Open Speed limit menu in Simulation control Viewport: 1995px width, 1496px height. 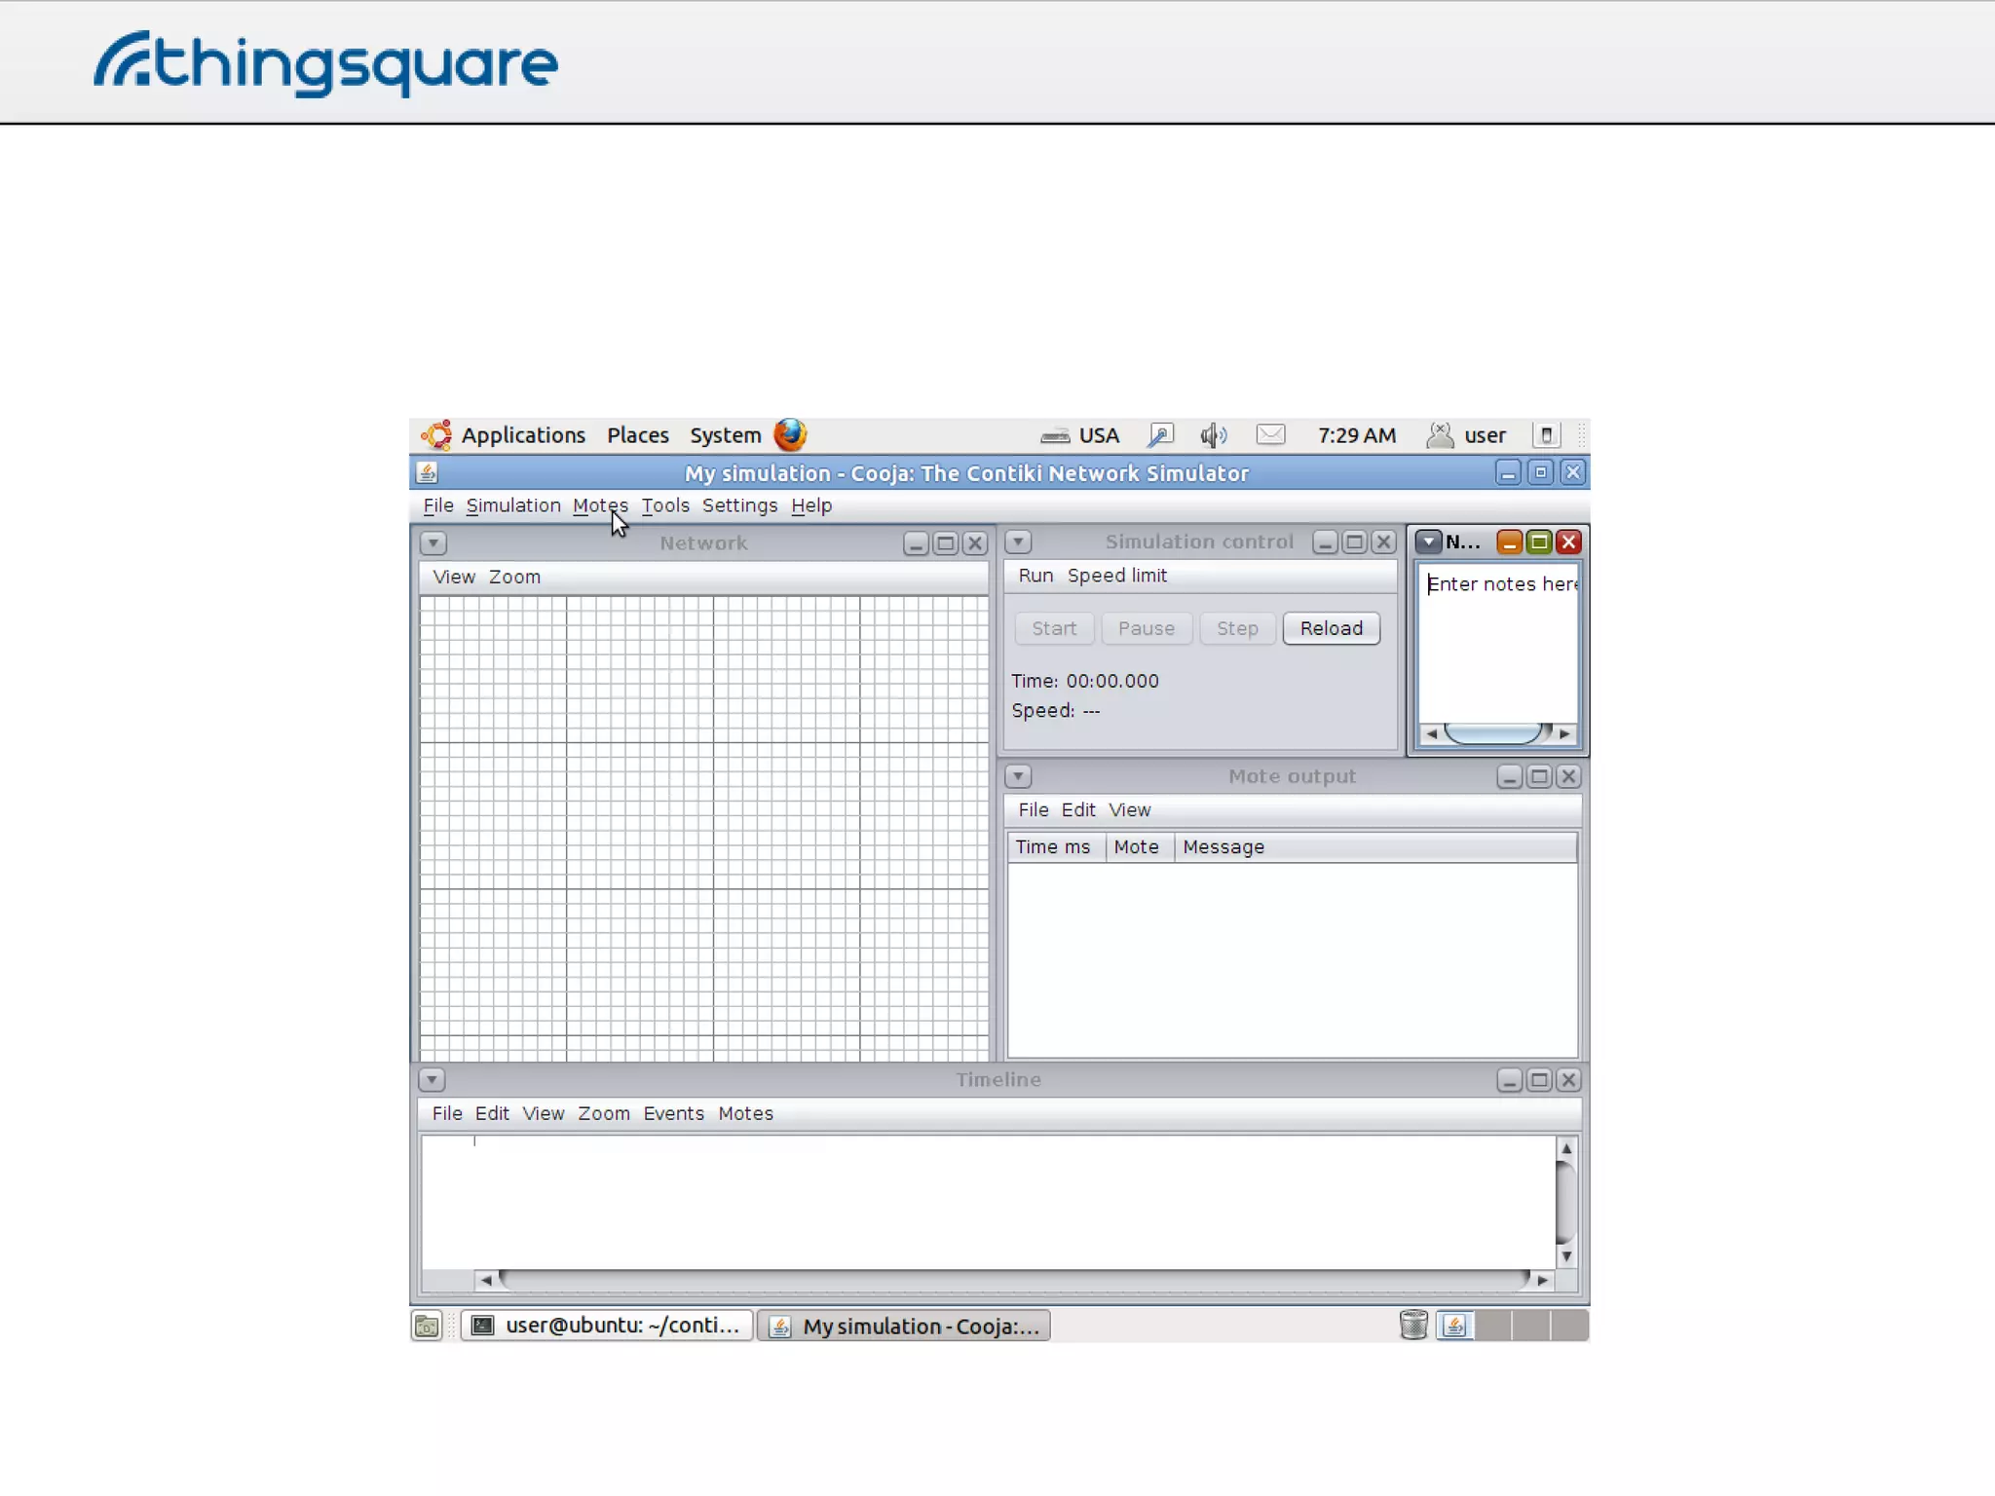(1116, 576)
